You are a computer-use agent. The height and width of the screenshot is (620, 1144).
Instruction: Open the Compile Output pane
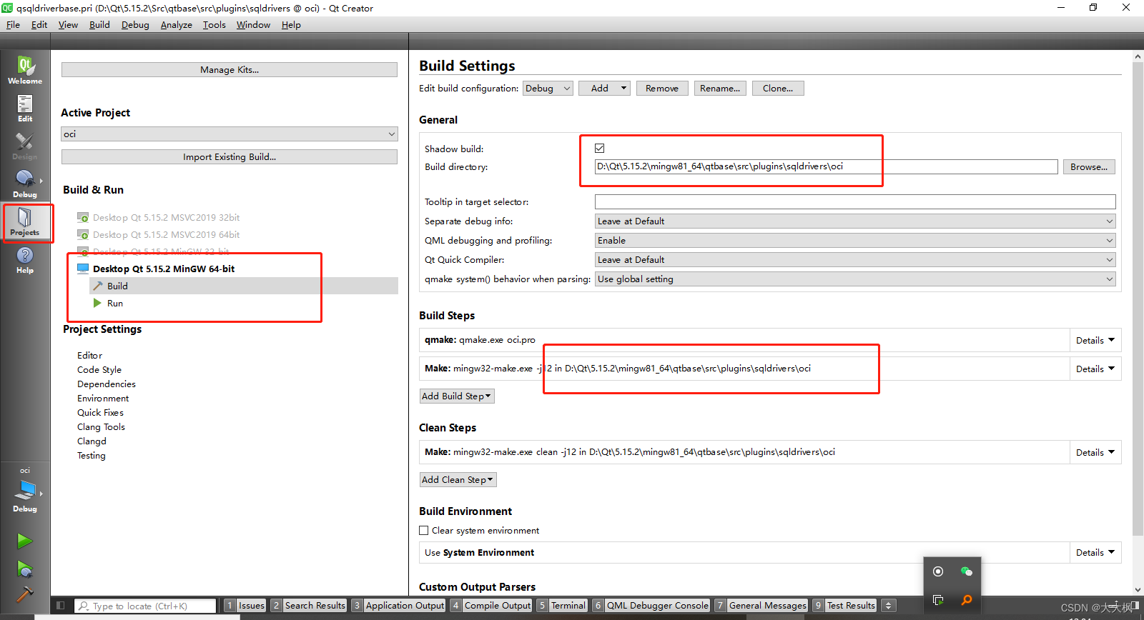tap(491, 606)
